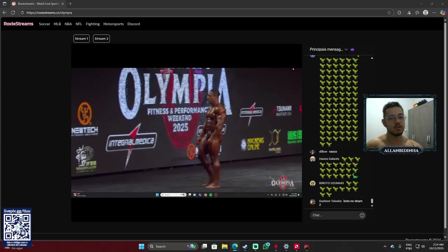Open the ENG PTB2 language switcher
Screen dimensions: 448x252
409,246
